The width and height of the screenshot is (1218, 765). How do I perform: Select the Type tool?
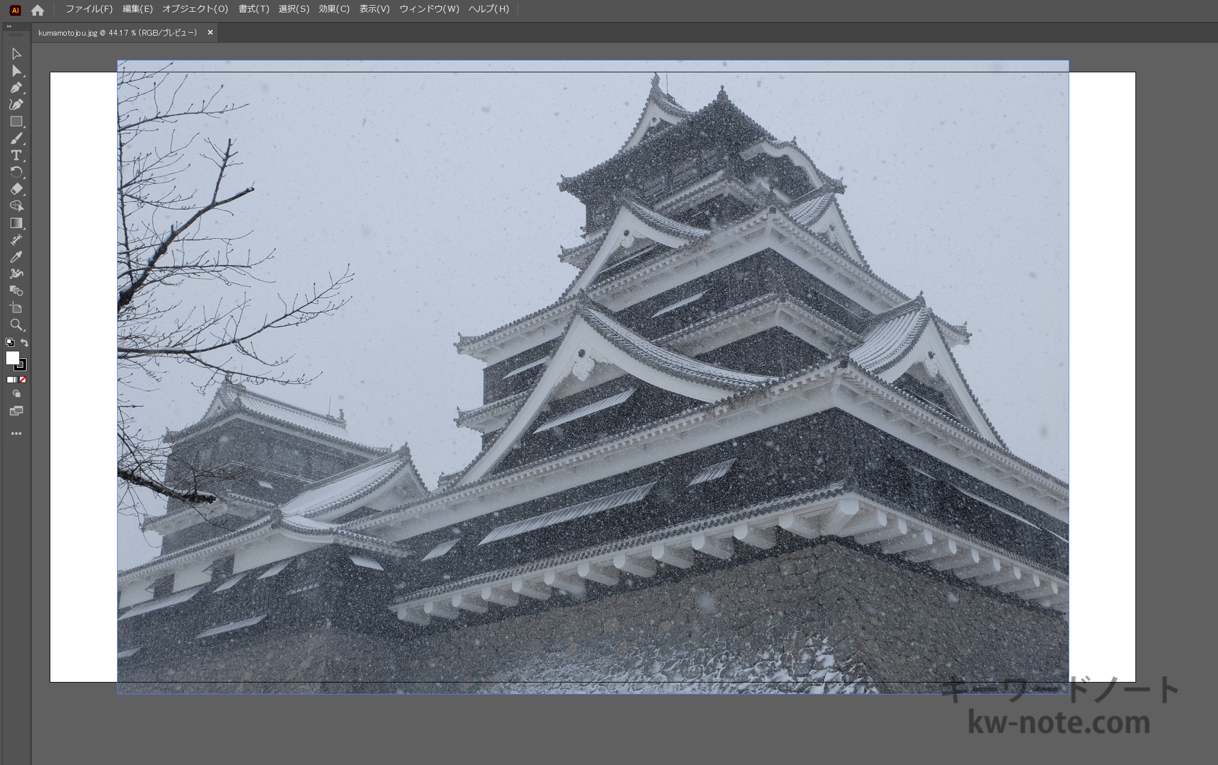[x=16, y=155]
